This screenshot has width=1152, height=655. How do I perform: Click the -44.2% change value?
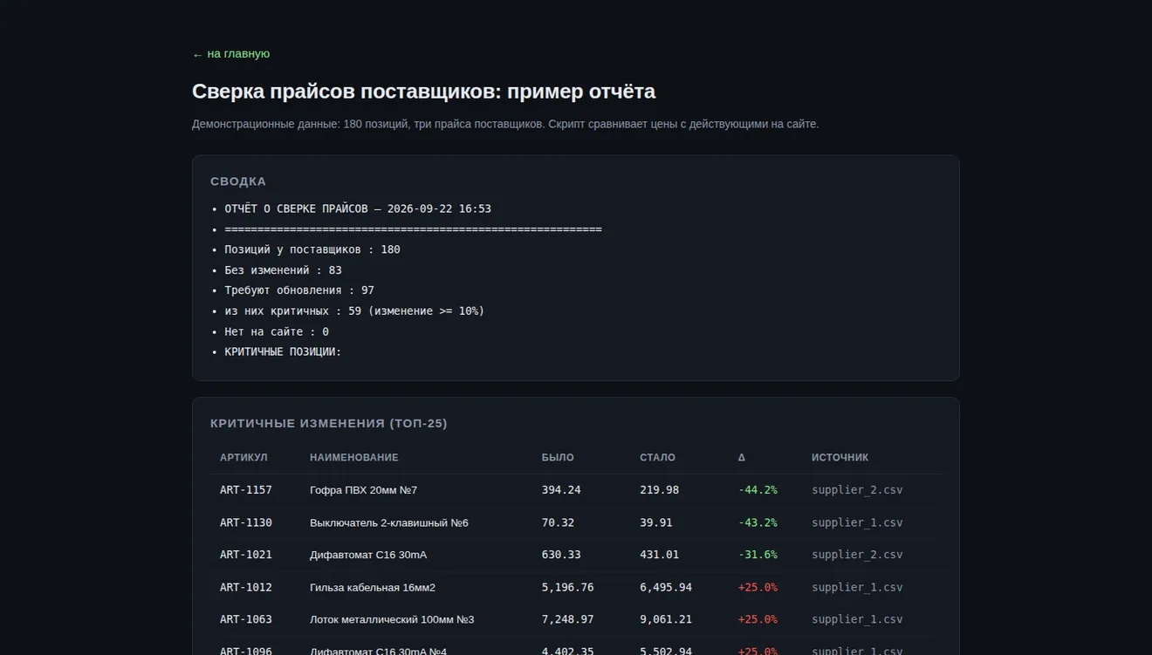[758, 490]
